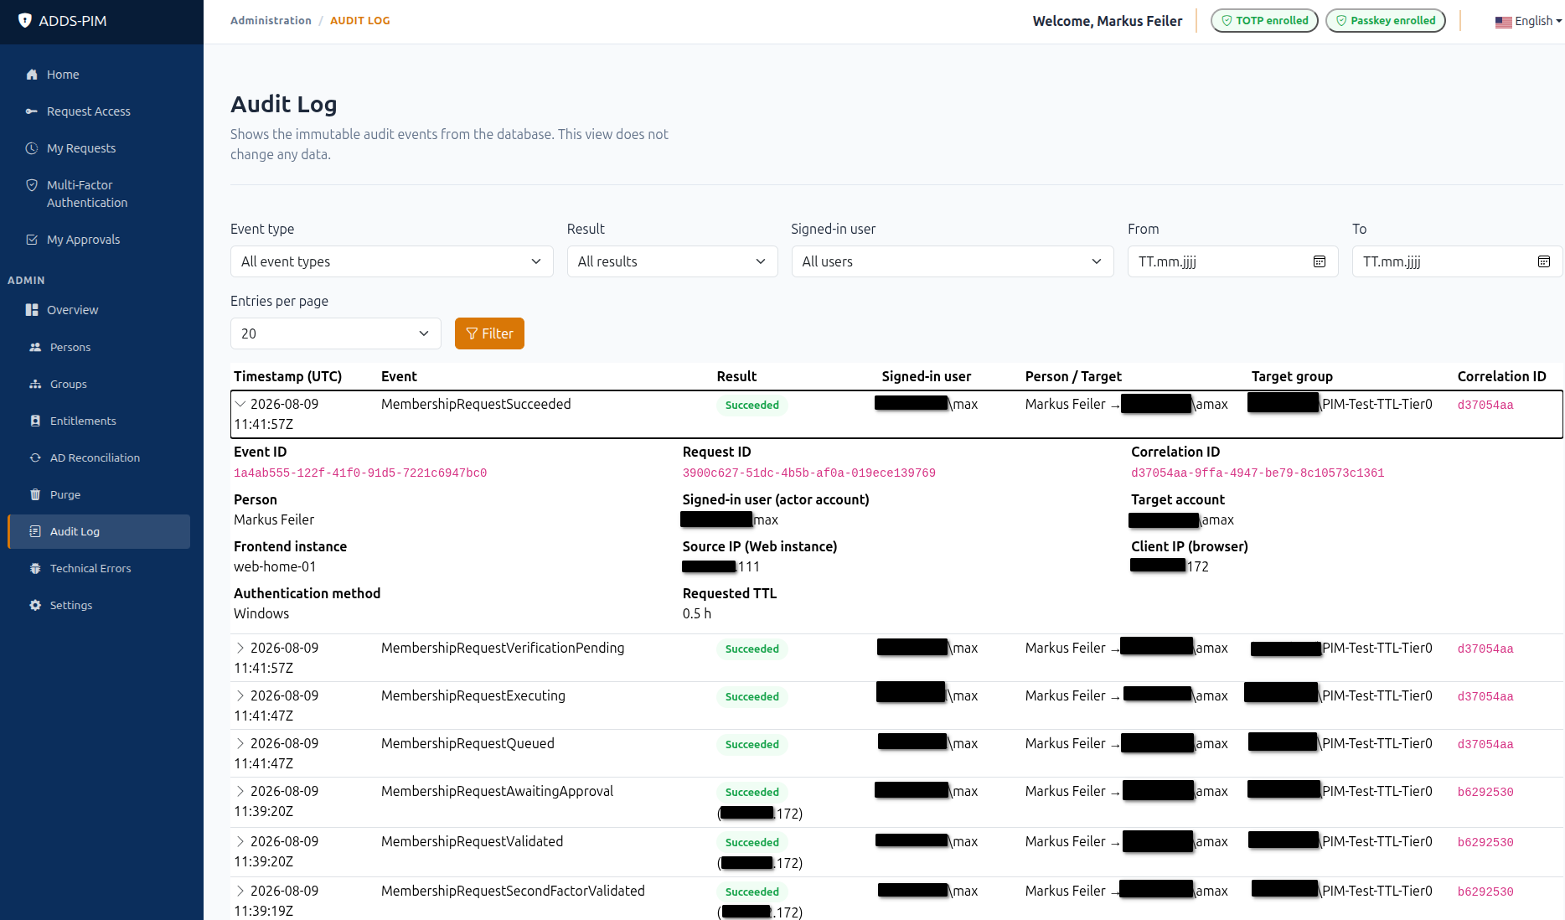This screenshot has width=1565, height=920.
Task: Expand the MembershipRequestQueued row
Action: pyautogui.click(x=240, y=743)
